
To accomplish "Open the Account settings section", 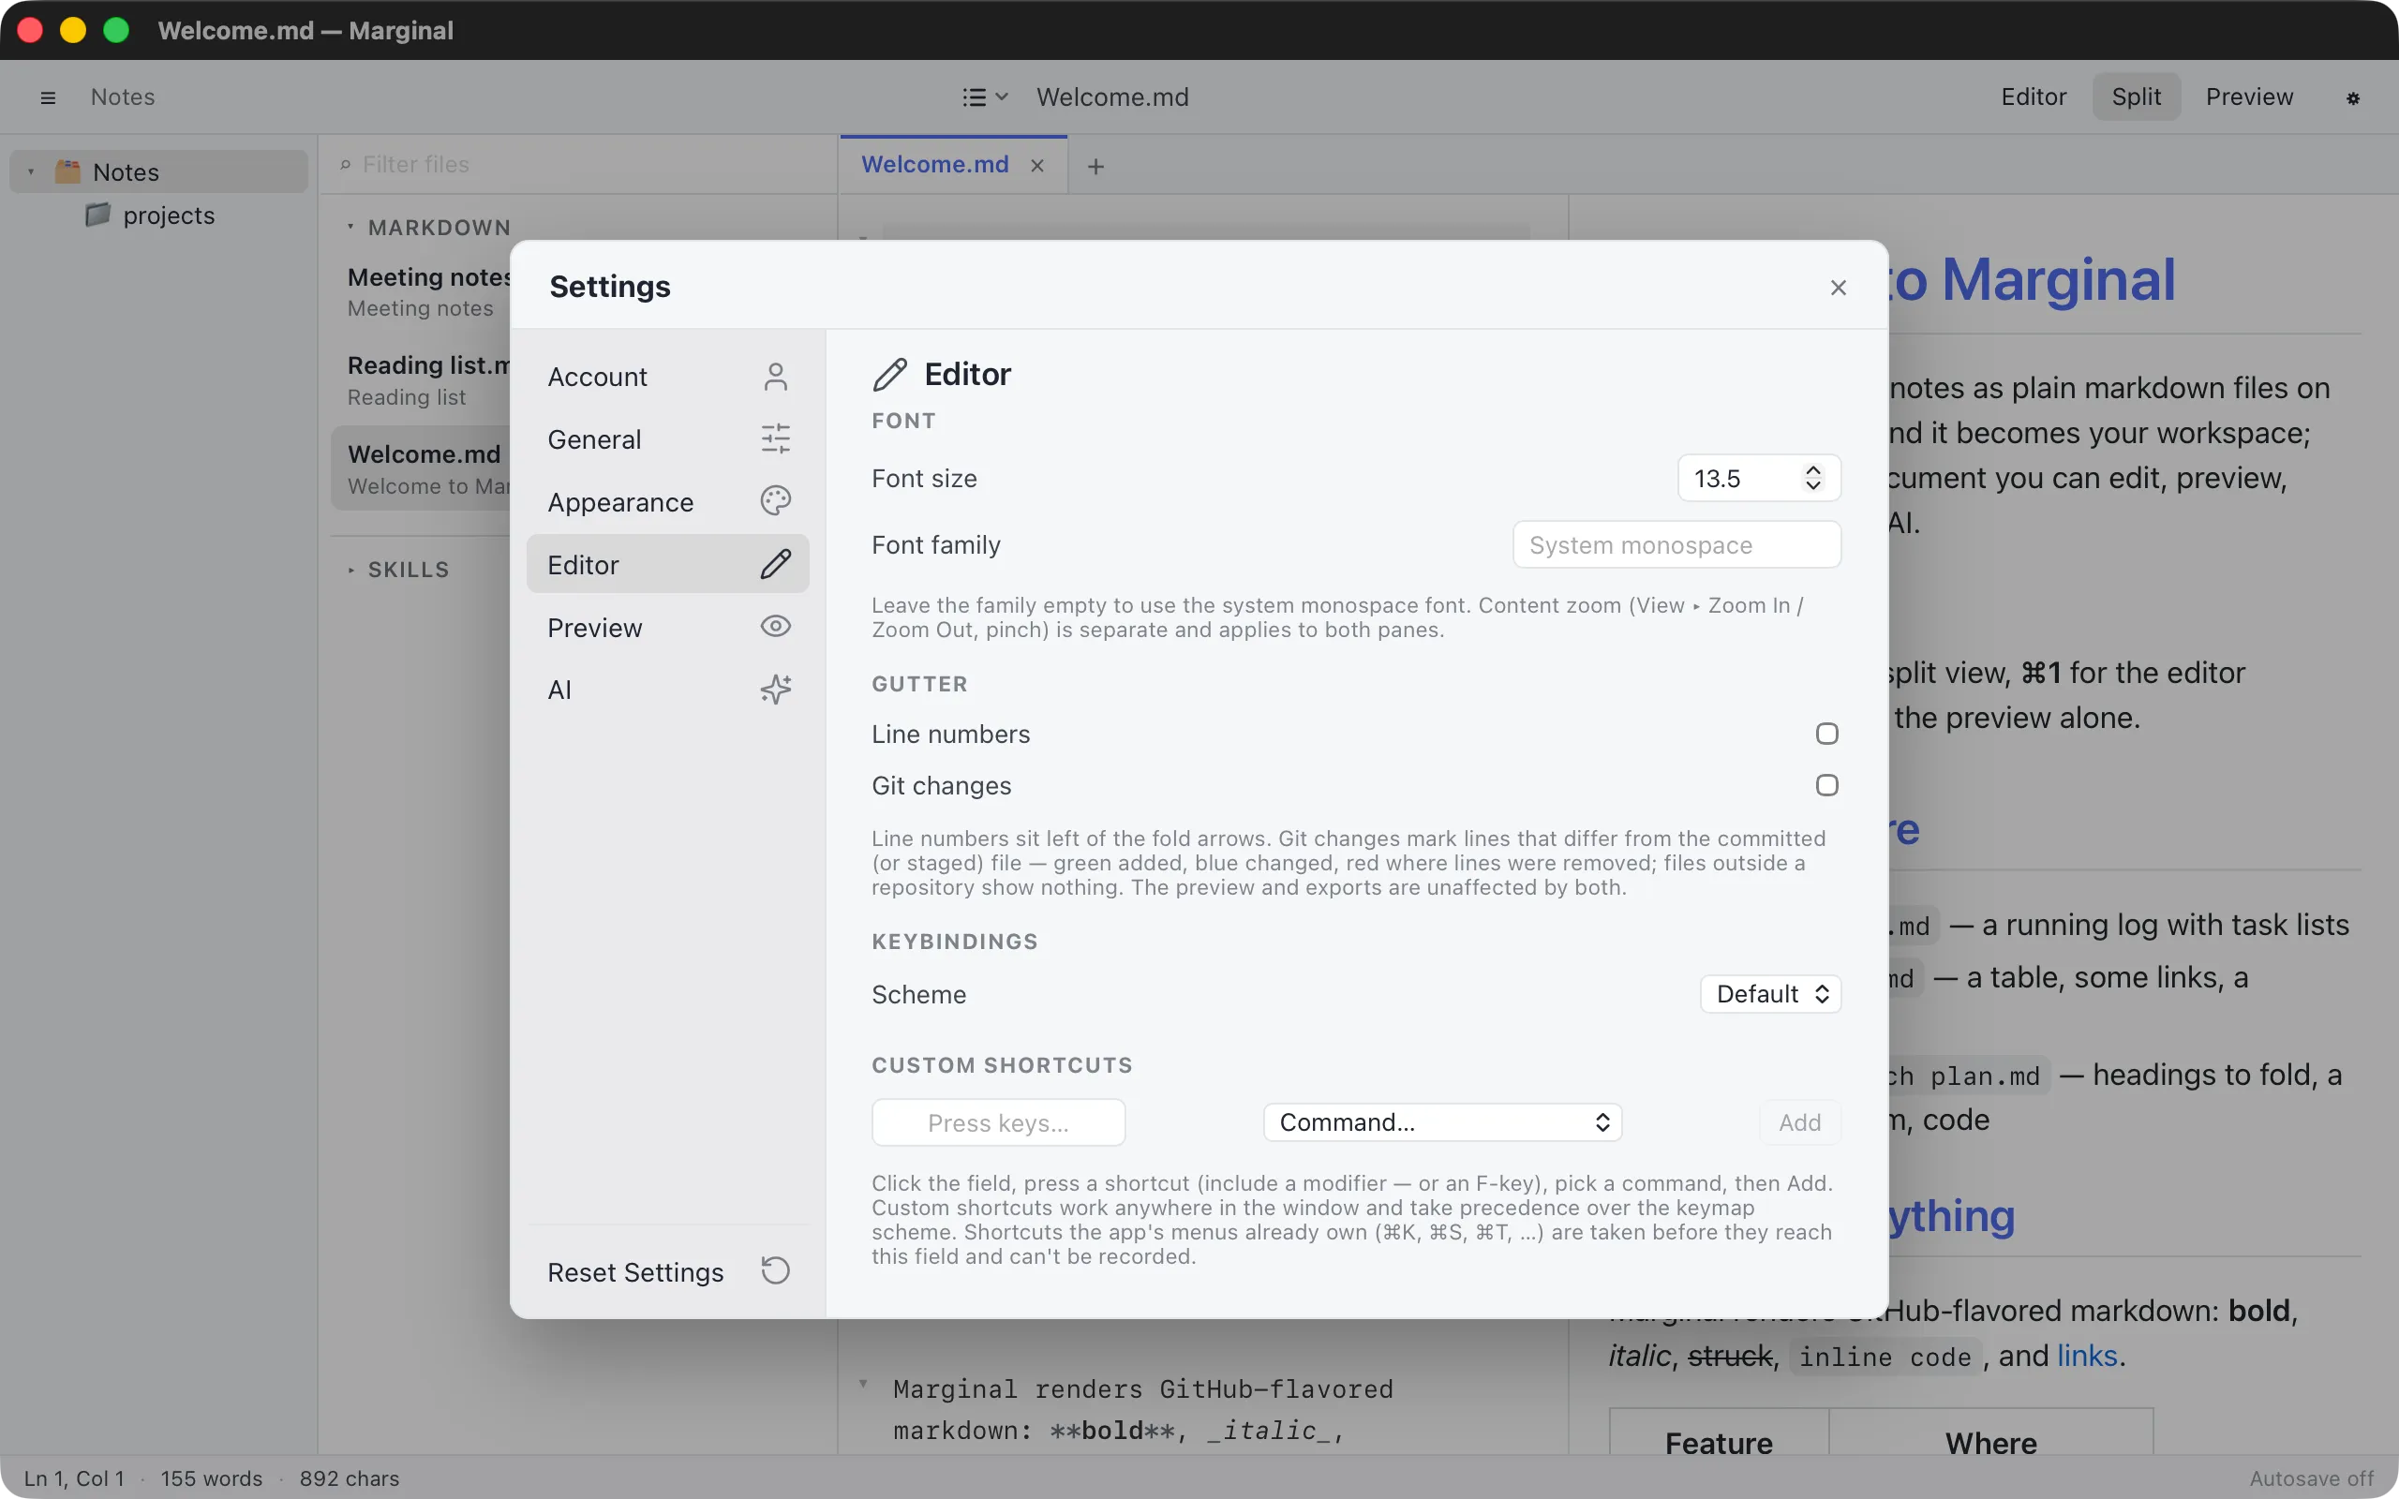I will (x=667, y=377).
